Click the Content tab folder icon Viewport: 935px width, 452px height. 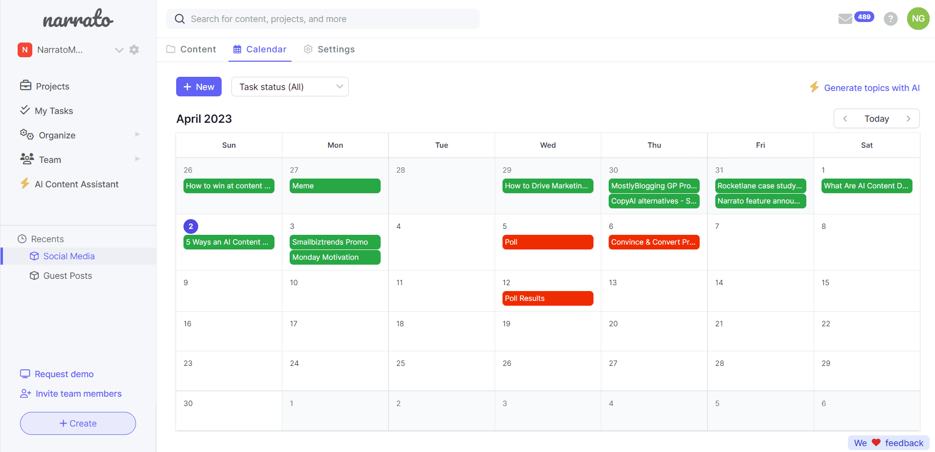171,49
